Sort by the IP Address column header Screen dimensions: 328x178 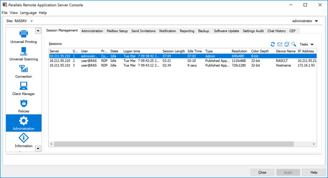point(306,51)
